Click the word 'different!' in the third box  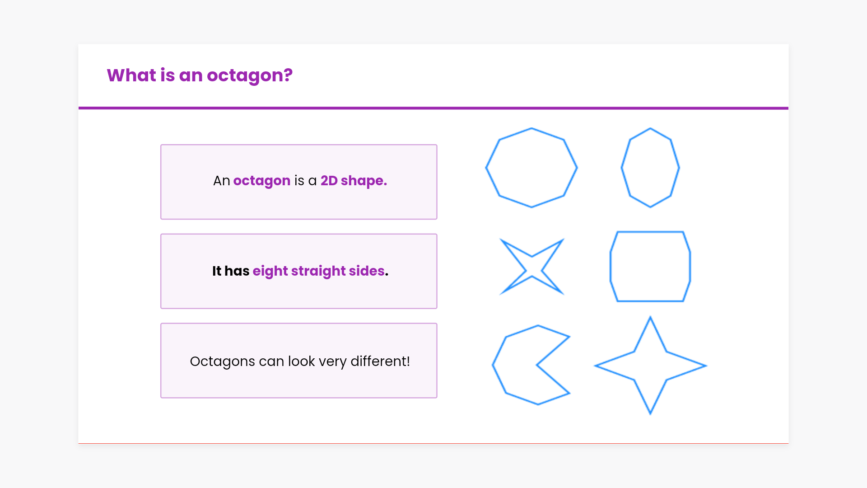[x=380, y=361]
